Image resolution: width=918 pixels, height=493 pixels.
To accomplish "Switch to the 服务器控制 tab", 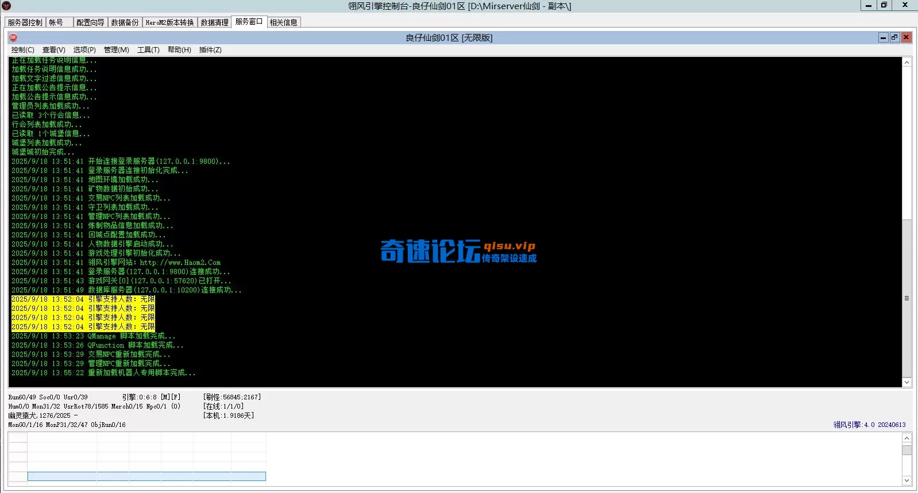I will tap(25, 22).
